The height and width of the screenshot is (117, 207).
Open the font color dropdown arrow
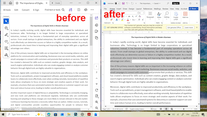(x=130, y=20)
